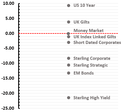
Task: Click the EM Bonds label text
Action: pyautogui.click(x=84, y=73)
